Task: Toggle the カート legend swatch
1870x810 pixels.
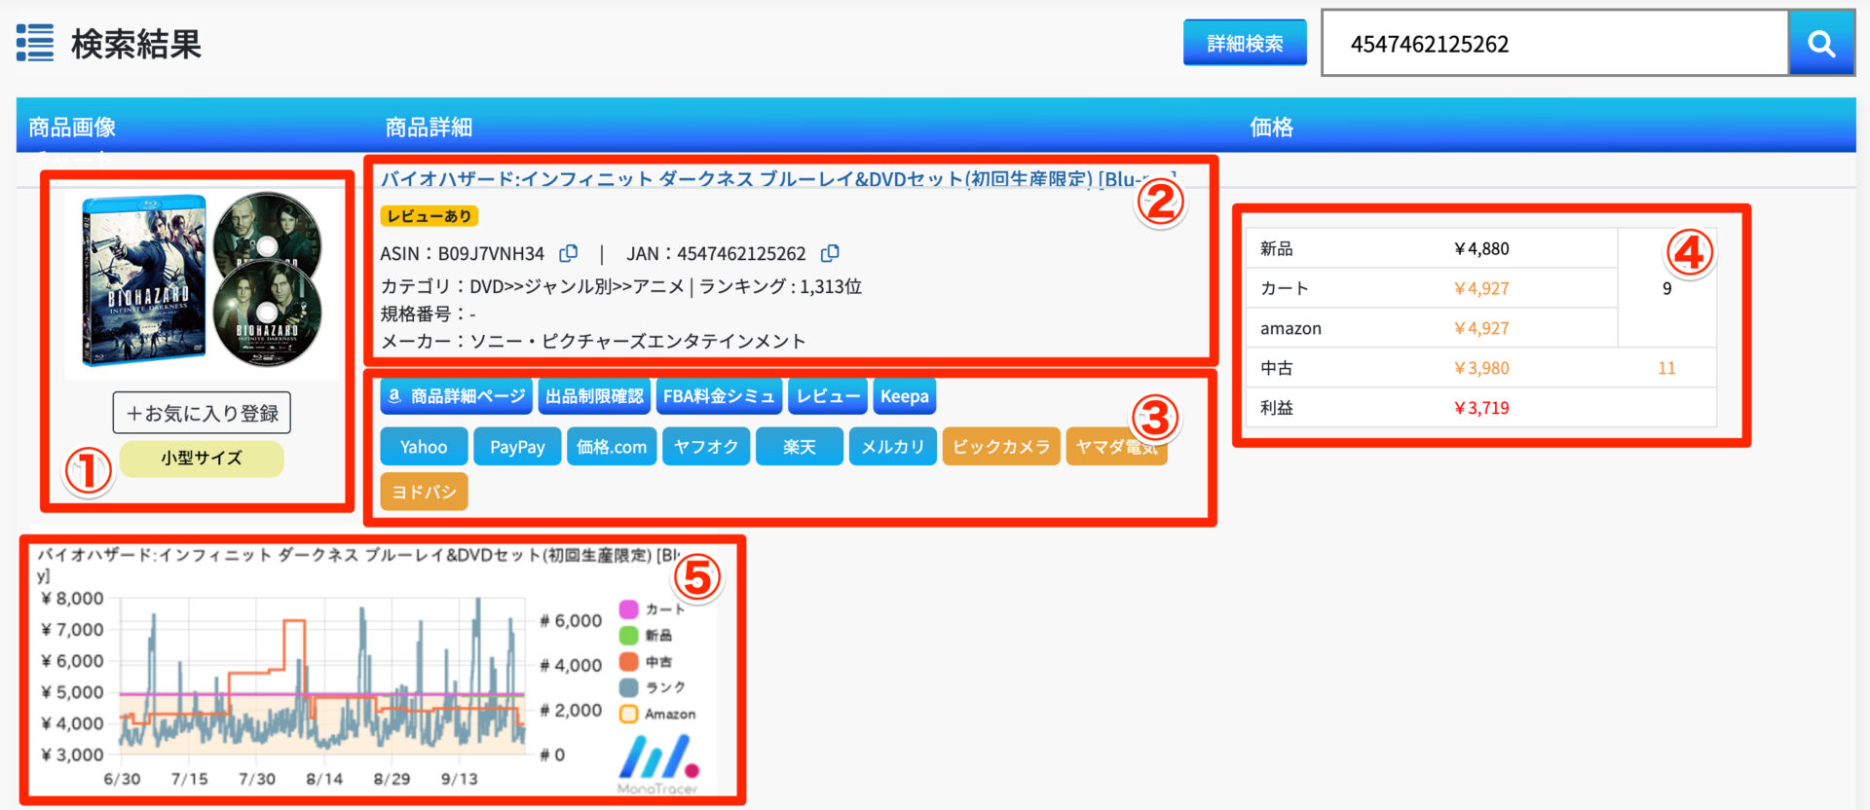Action: click(629, 608)
